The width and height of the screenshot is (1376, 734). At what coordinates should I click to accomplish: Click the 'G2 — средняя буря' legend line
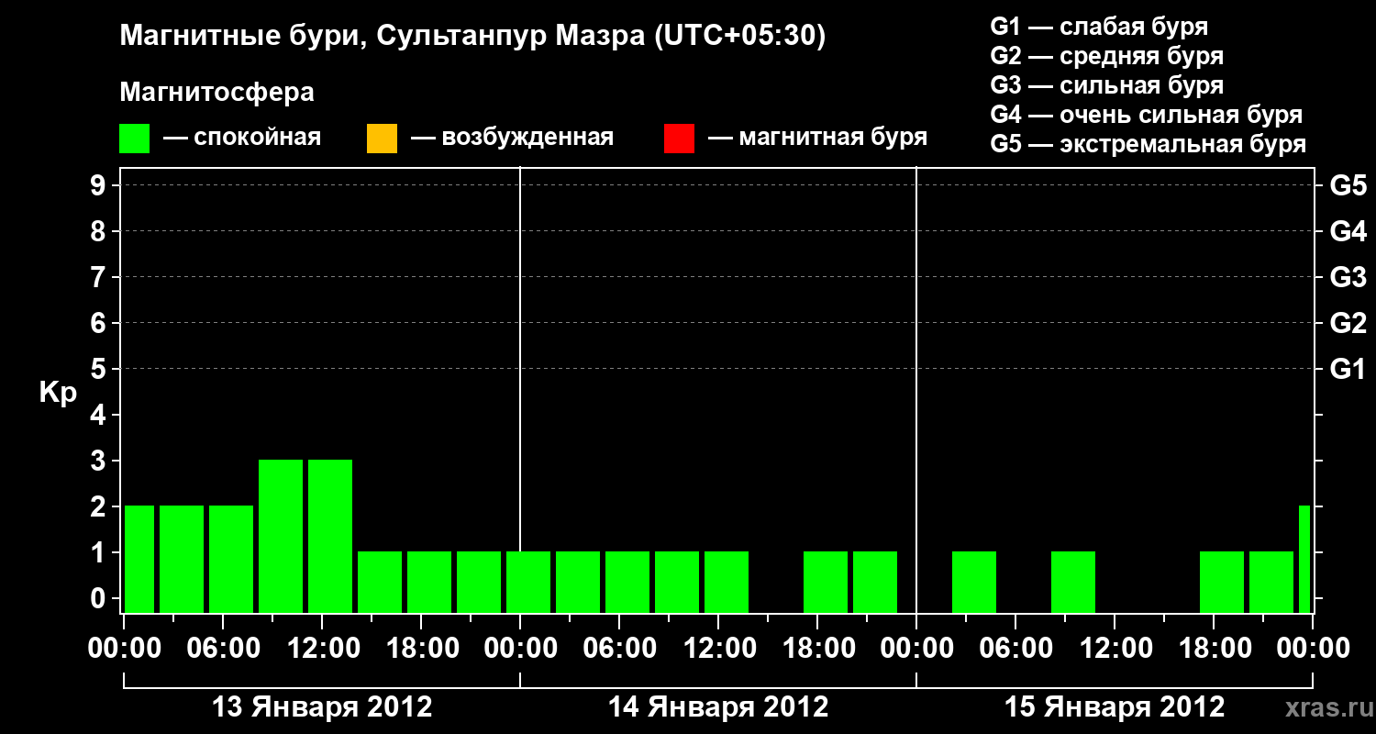click(1106, 56)
